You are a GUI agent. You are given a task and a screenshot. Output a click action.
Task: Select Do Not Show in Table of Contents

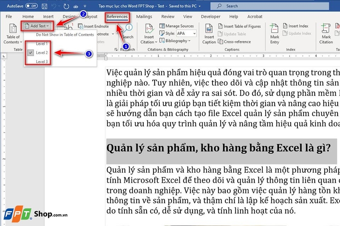pyautogui.click(x=65, y=35)
